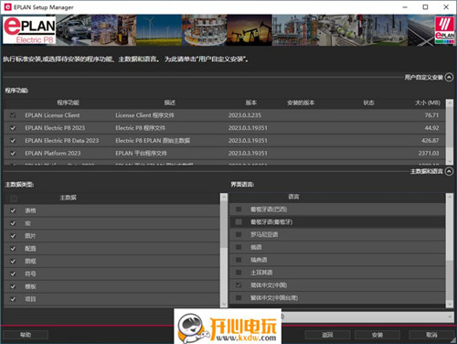Click the 语言 list scrollbar up arrow
The width and height of the screenshot is (457, 344).
450,197
